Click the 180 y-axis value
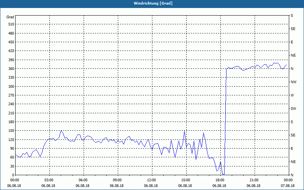The width and height of the screenshot is (304, 190). 11,122
